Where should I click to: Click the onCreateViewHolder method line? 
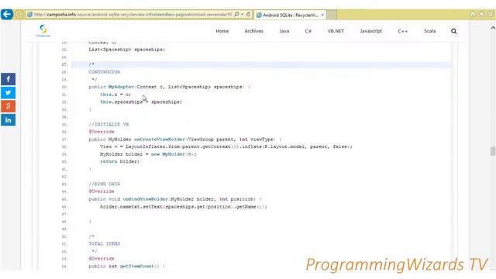tap(184, 139)
